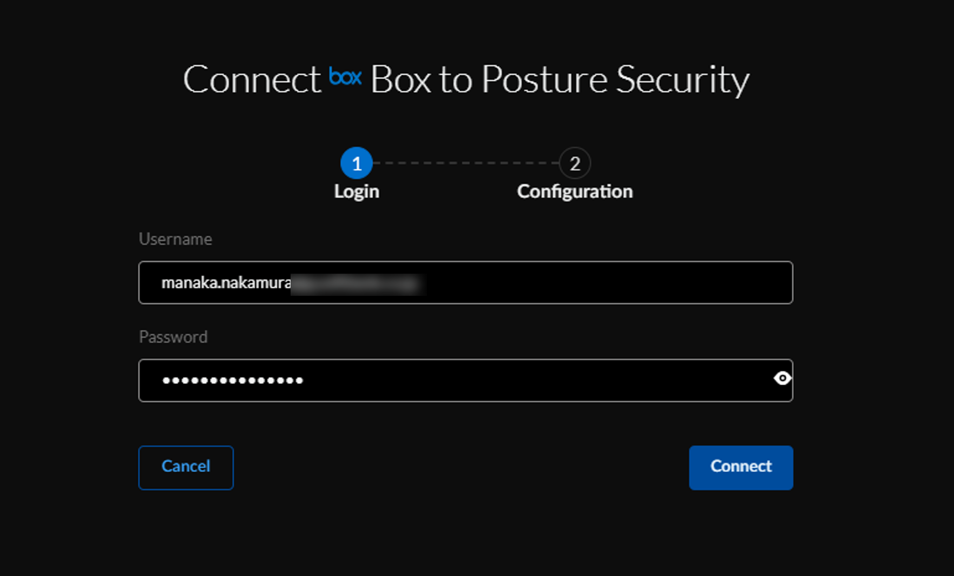This screenshot has width=954, height=576.
Task: Select step 2 Configuration circle
Action: (575, 163)
